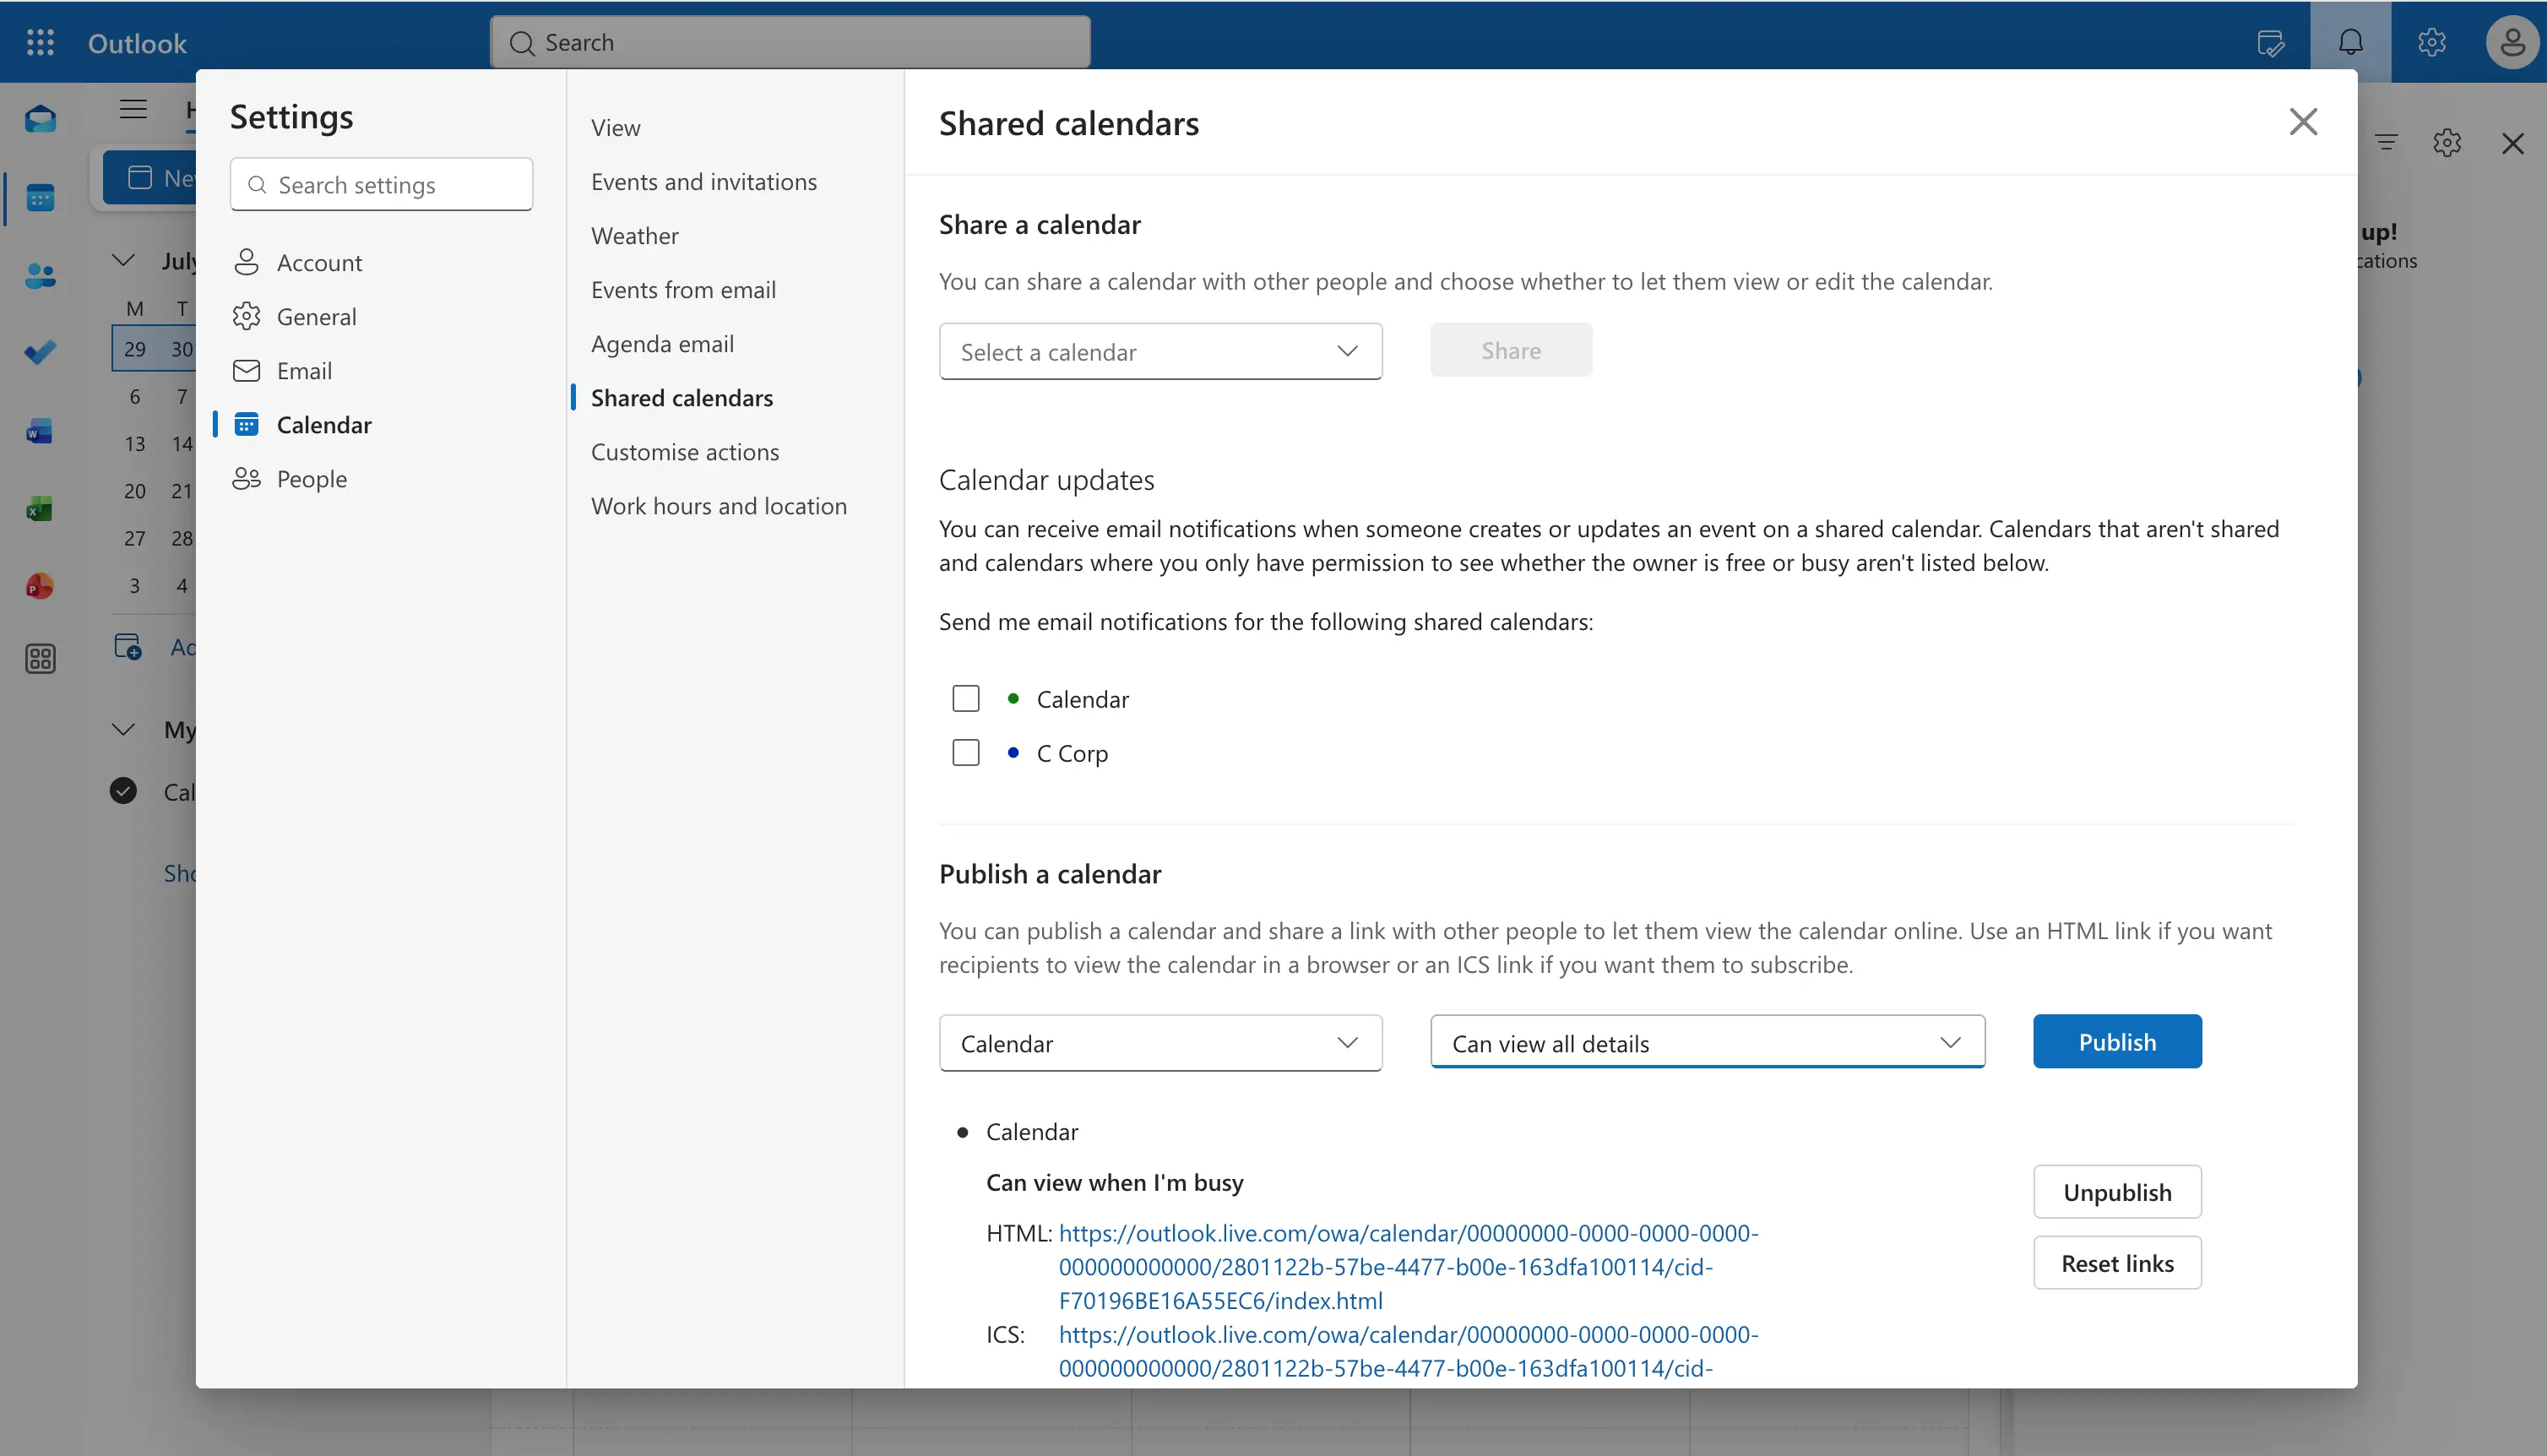Select the People icon in Settings
This screenshot has height=1456, width=2547.
point(246,478)
